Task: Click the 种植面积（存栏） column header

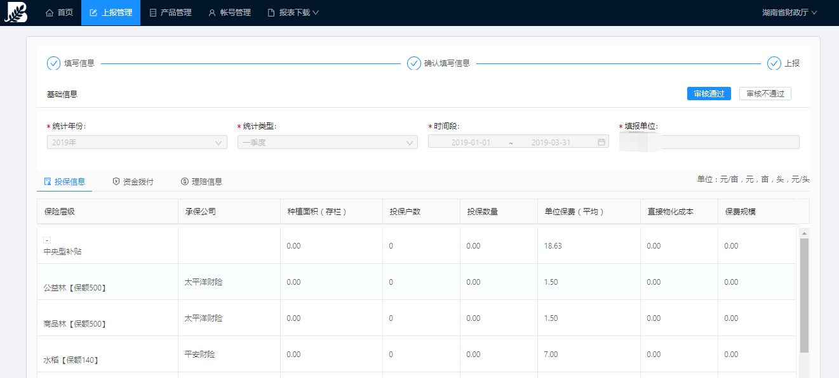Action: point(332,212)
